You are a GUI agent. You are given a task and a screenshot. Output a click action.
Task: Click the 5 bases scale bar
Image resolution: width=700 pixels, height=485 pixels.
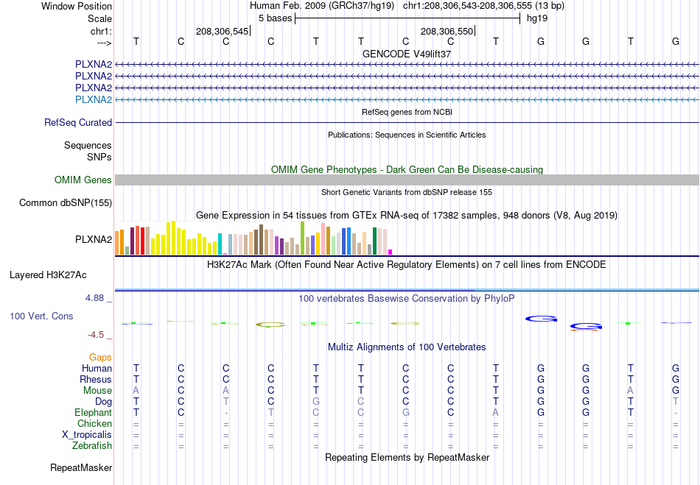click(x=407, y=18)
